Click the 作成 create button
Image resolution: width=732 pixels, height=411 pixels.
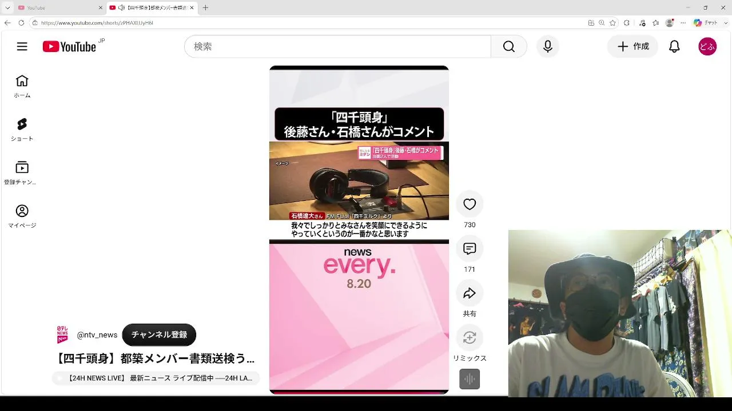633,47
